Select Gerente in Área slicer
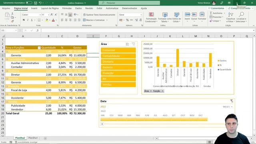 [118, 68]
